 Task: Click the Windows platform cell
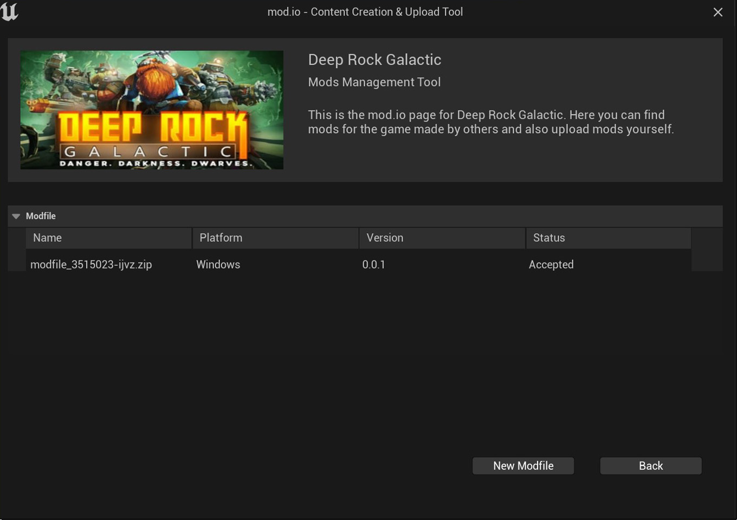pos(218,265)
